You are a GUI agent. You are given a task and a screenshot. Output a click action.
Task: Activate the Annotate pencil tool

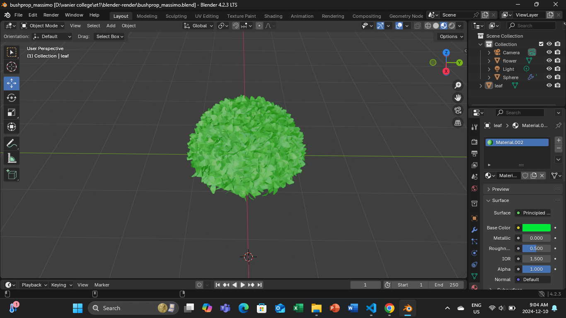click(x=12, y=144)
